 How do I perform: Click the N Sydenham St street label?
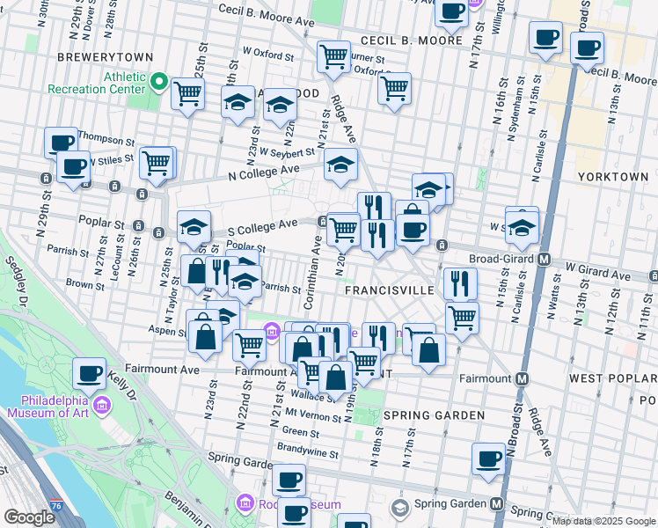click(515, 109)
